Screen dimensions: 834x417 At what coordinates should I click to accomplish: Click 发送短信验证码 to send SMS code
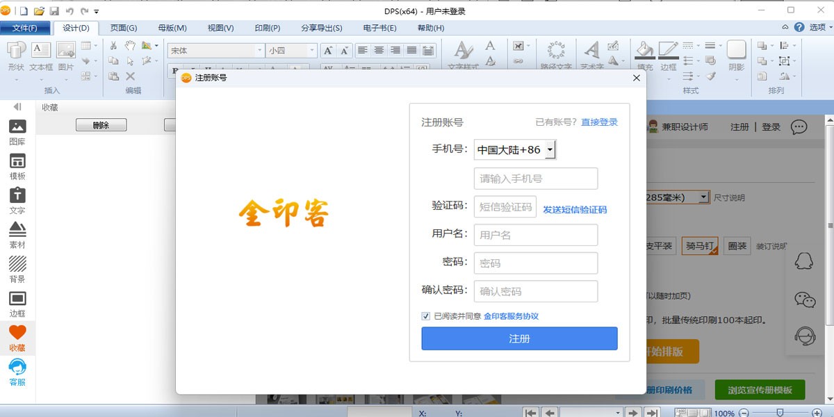click(x=575, y=210)
